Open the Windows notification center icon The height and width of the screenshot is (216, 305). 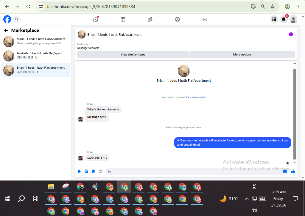295,199
